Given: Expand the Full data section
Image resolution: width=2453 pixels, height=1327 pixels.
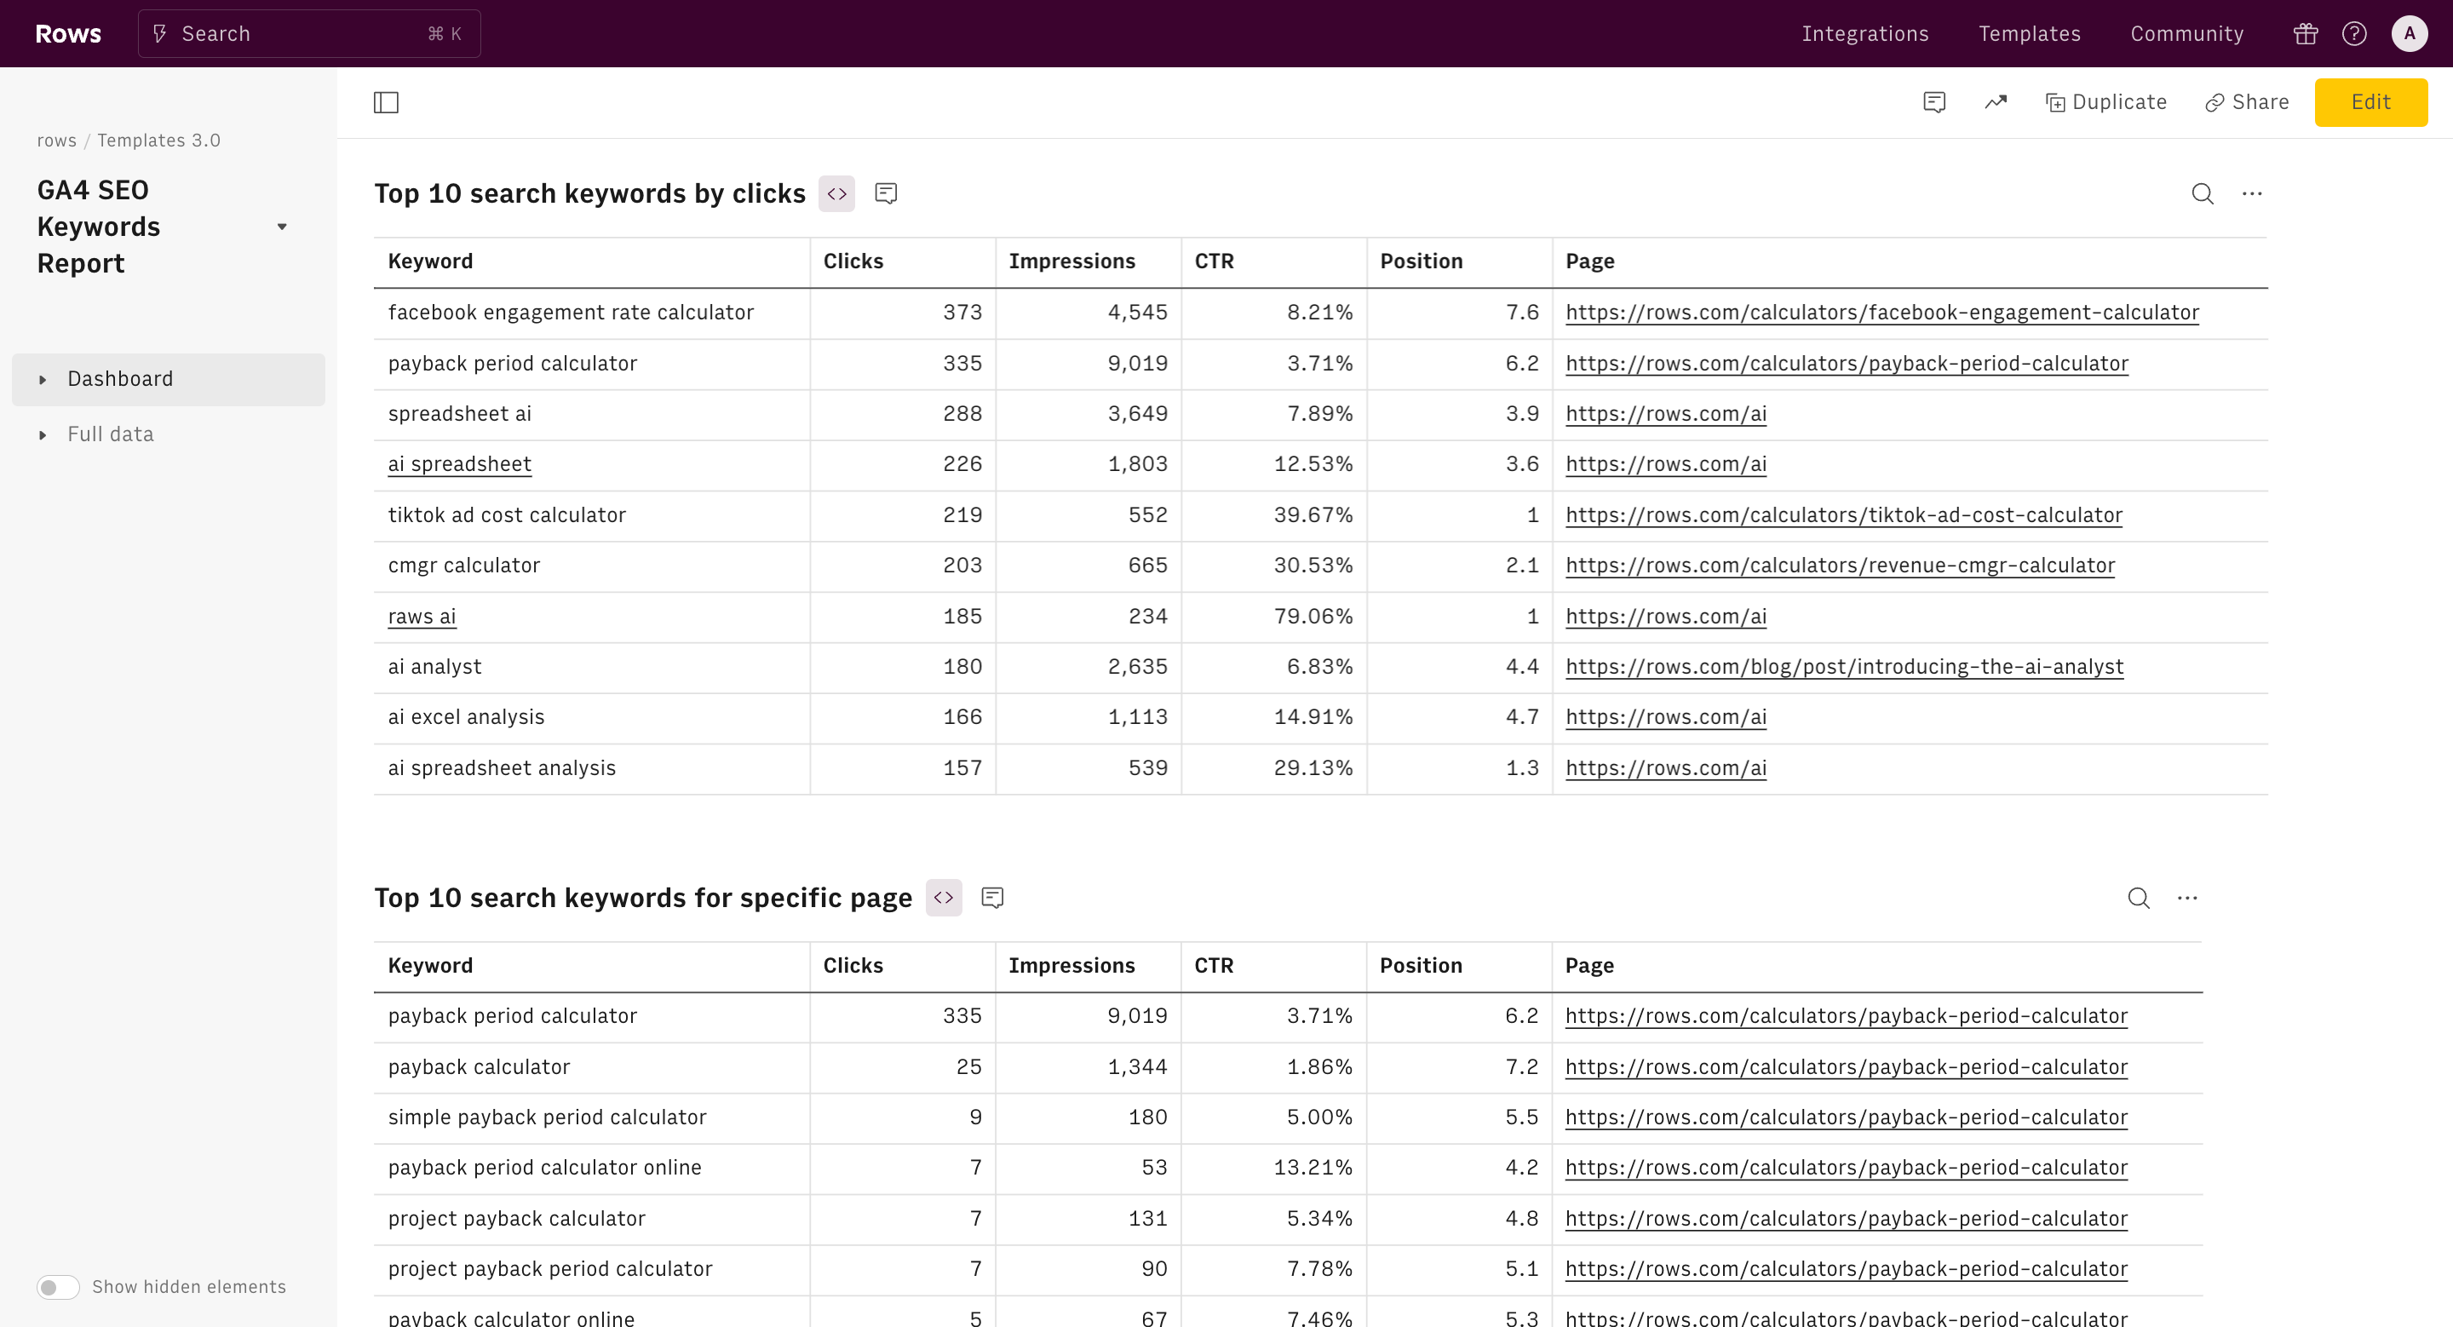Looking at the screenshot, I should (x=43, y=434).
